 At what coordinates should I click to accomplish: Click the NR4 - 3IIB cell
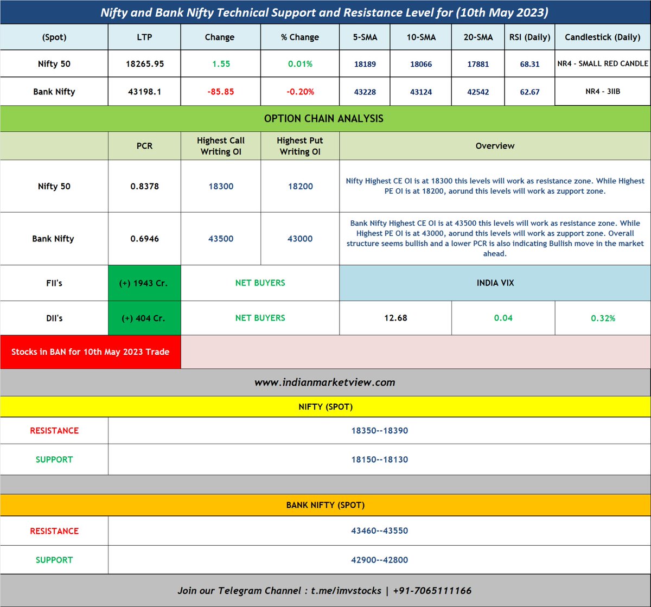(x=603, y=92)
